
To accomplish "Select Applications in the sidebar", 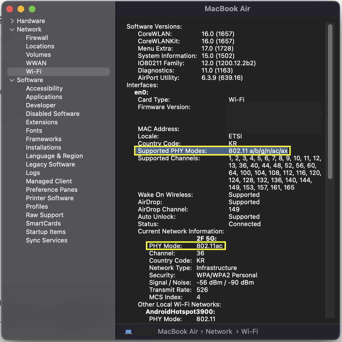I will 44,97.
